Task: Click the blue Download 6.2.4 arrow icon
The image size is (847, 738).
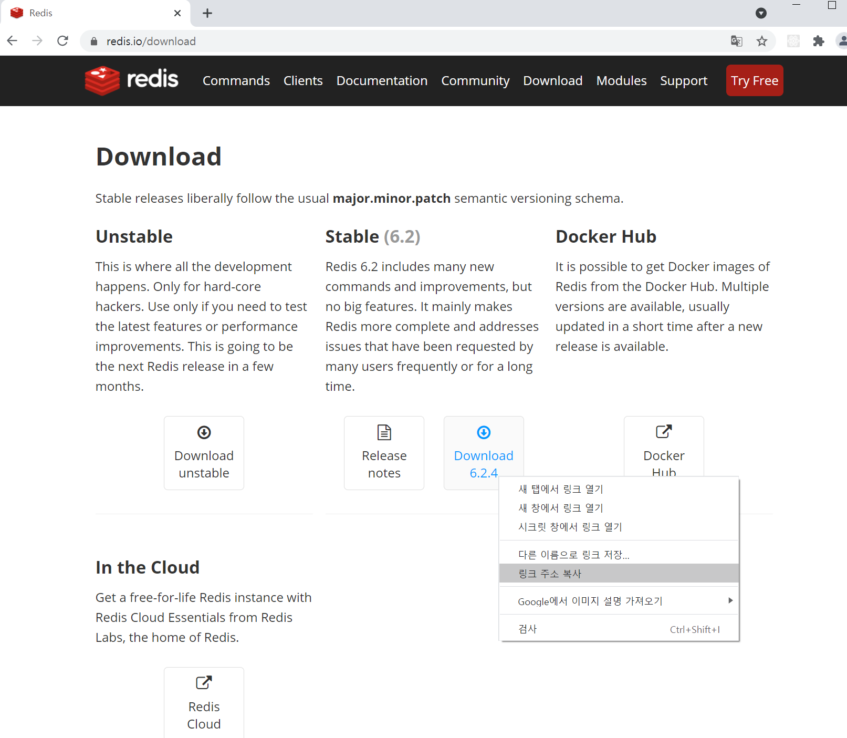Action: point(484,432)
